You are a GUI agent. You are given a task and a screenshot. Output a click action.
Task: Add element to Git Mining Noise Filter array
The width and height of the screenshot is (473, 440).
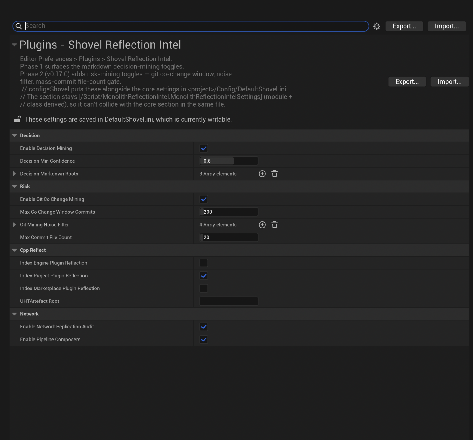[x=262, y=225]
